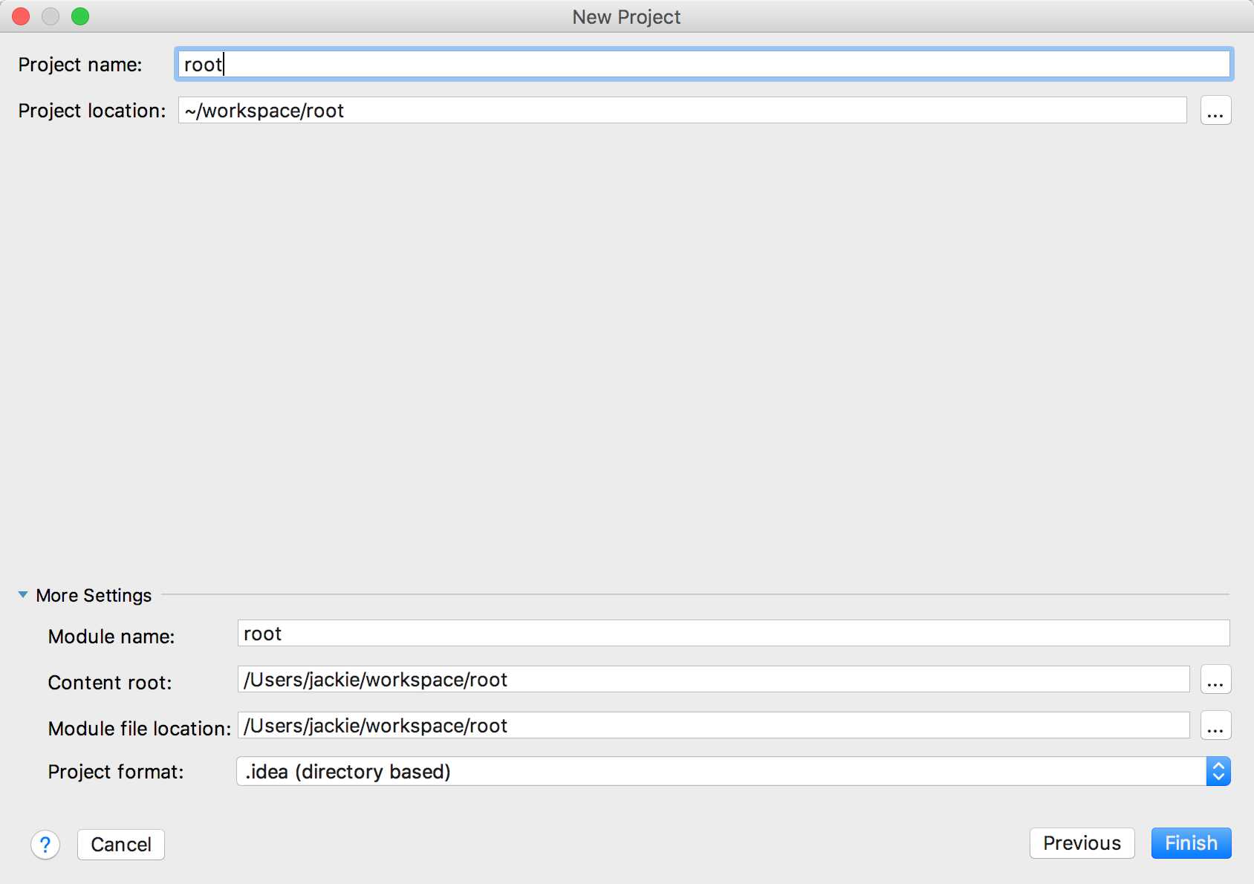
Task: Collapse the More Settings section
Action: click(23, 595)
